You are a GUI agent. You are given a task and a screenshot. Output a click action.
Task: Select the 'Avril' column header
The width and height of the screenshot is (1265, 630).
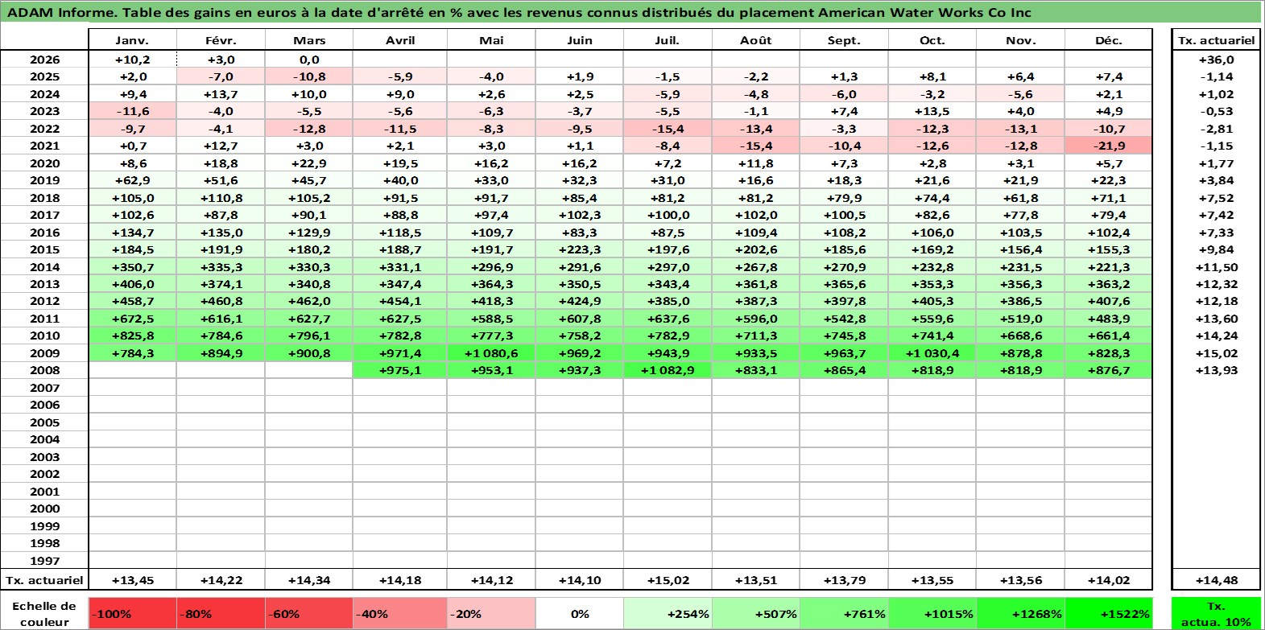coord(400,40)
